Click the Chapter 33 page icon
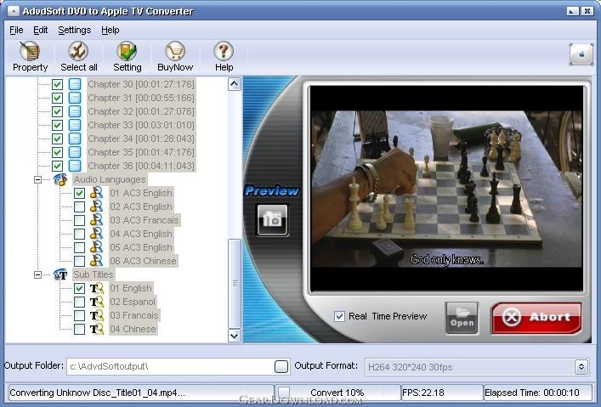The width and height of the screenshot is (601, 407). pos(75,125)
